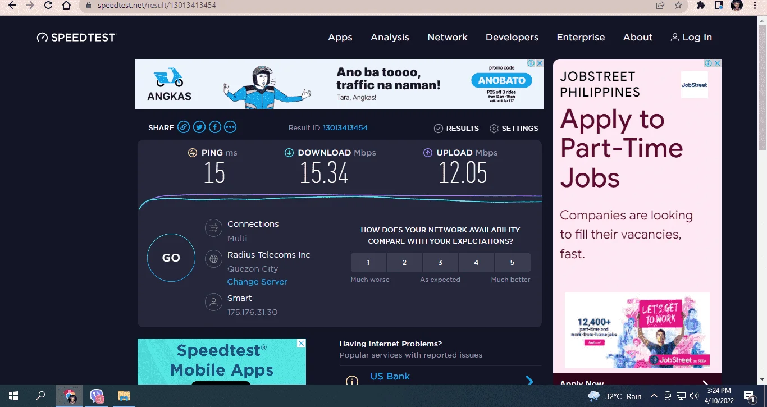The image size is (767, 407).
Task: Open the weather widget showing 32°C Rain
Action: tap(615, 396)
